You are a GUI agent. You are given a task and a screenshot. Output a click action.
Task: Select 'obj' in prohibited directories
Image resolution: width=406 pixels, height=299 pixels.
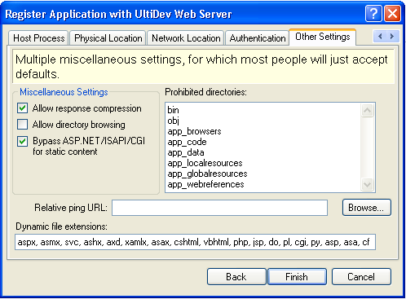173,121
